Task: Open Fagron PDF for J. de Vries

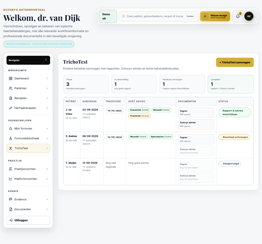Action: click(196, 113)
